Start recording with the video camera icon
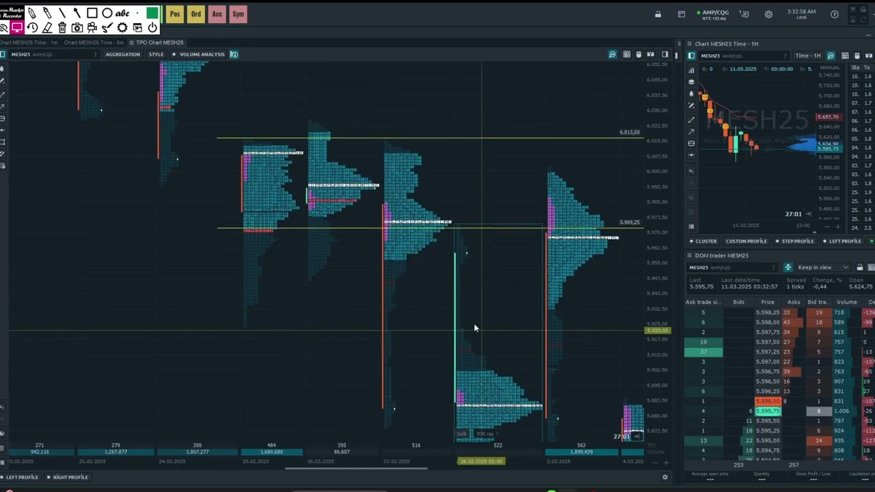The image size is (875, 492). (92, 27)
